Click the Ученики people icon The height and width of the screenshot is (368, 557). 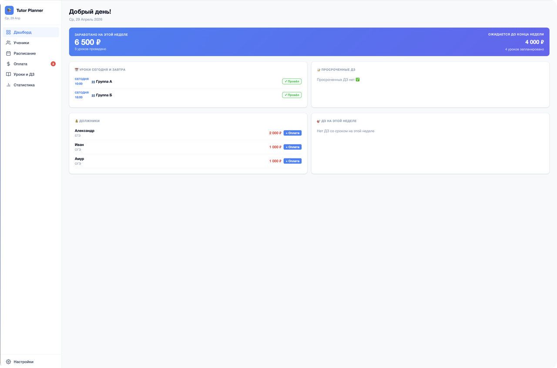[x=8, y=43]
